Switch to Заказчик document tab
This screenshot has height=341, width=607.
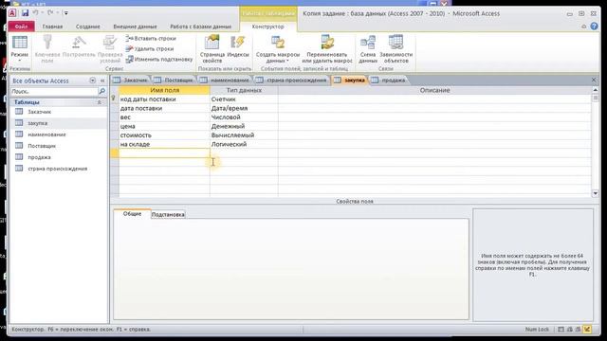(x=131, y=80)
